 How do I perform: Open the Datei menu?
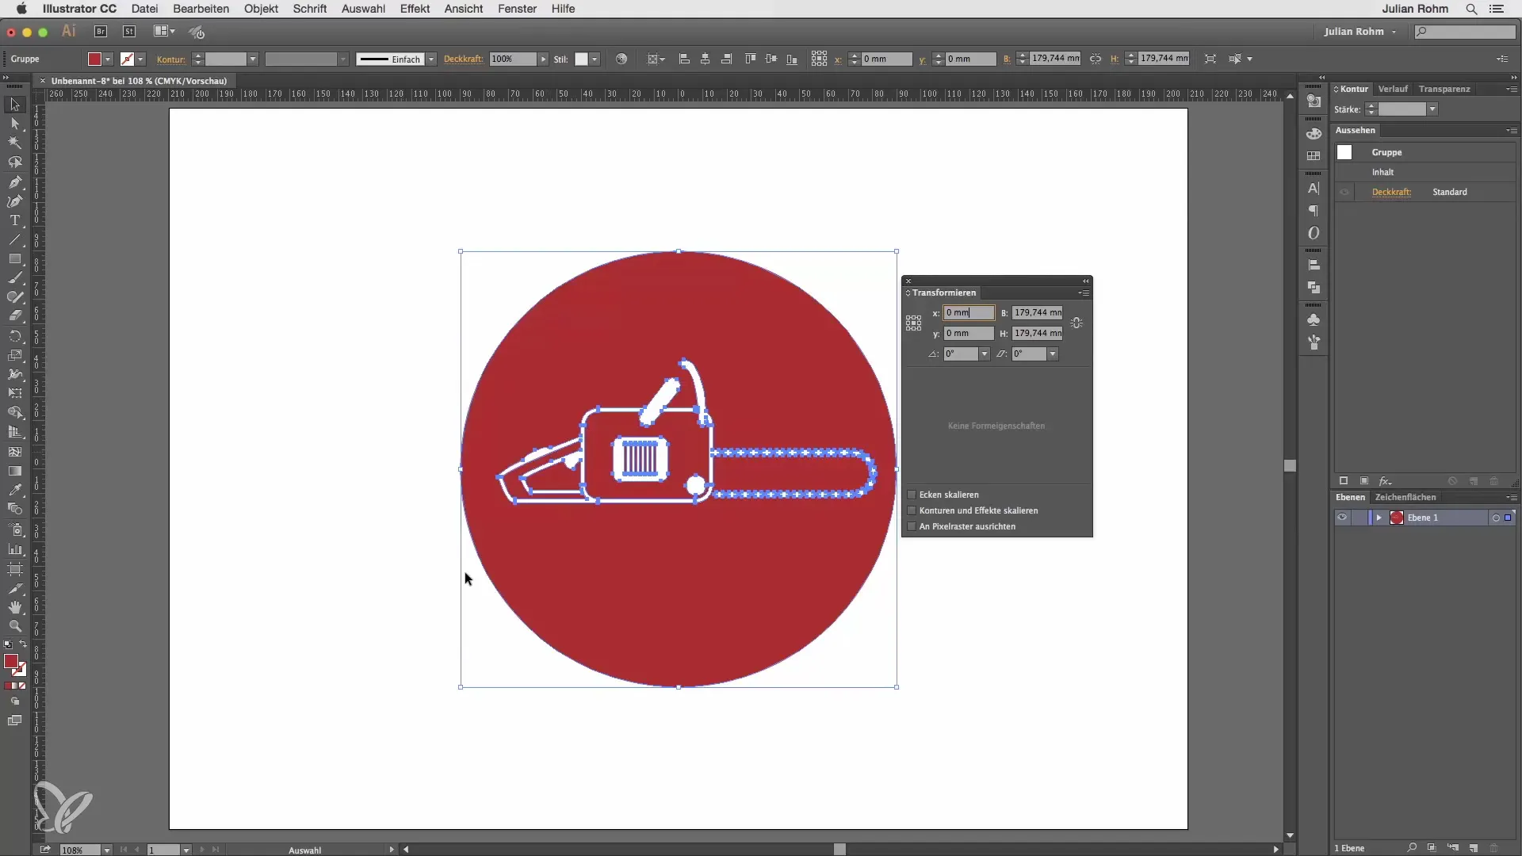pyautogui.click(x=145, y=9)
